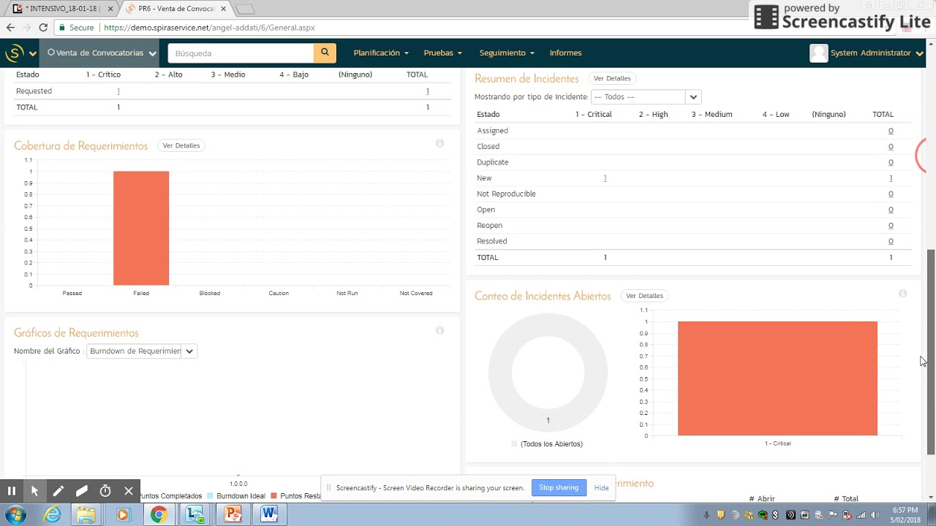Screen dimensions: 936x526
Task: Click Ver Detalles for Resumen de Incidentes
Action: point(612,78)
